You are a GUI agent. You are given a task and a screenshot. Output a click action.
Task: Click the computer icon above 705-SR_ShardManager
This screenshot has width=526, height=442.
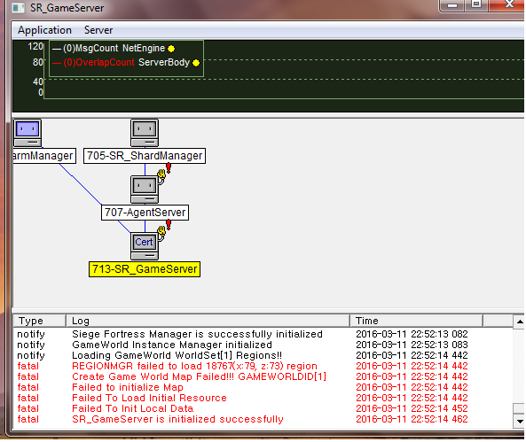click(x=145, y=133)
